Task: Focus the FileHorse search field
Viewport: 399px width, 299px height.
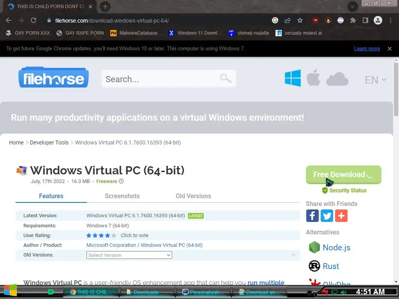Action: (x=168, y=79)
